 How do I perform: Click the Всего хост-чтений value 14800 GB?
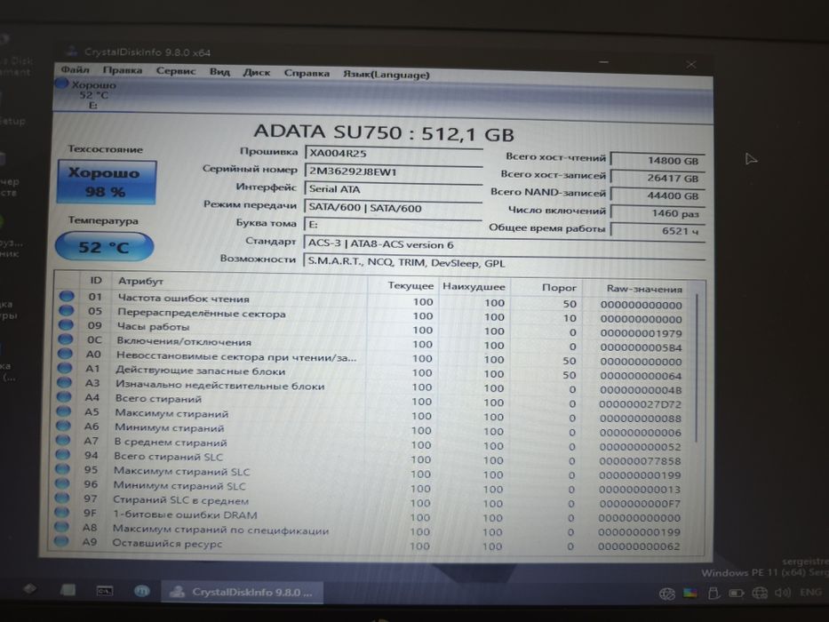(658, 160)
